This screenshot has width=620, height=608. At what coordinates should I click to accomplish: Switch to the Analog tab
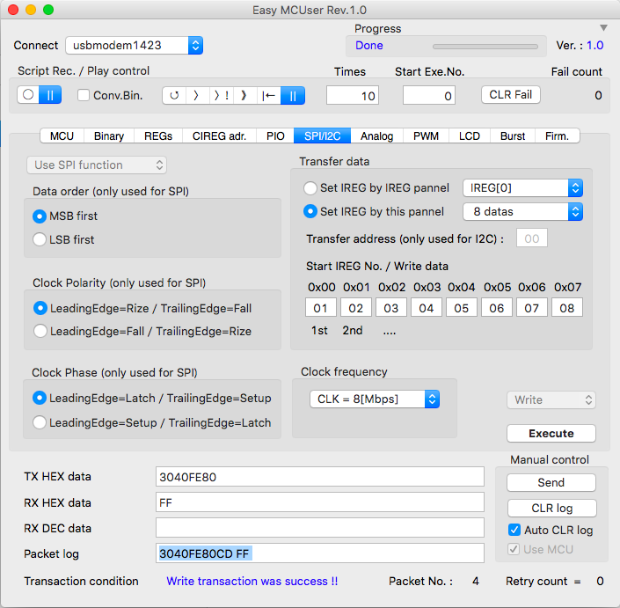[x=376, y=136]
